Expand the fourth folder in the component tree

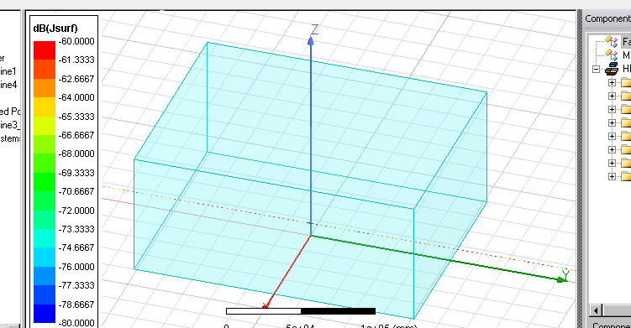coord(612,123)
